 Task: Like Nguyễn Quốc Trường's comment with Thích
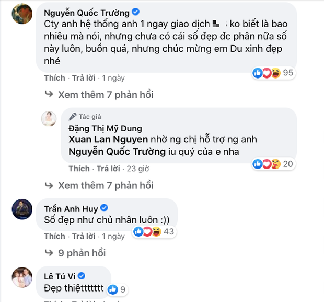[x=54, y=78]
